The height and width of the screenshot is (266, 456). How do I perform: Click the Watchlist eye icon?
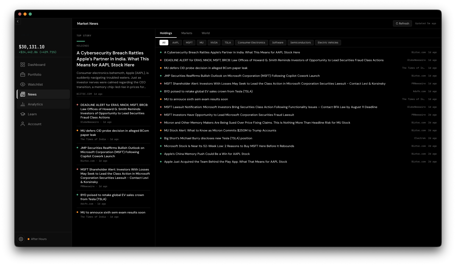pyautogui.click(x=23, y=84)
